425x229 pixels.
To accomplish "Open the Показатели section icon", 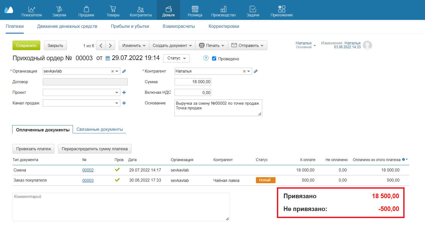I will pos(32,9).
